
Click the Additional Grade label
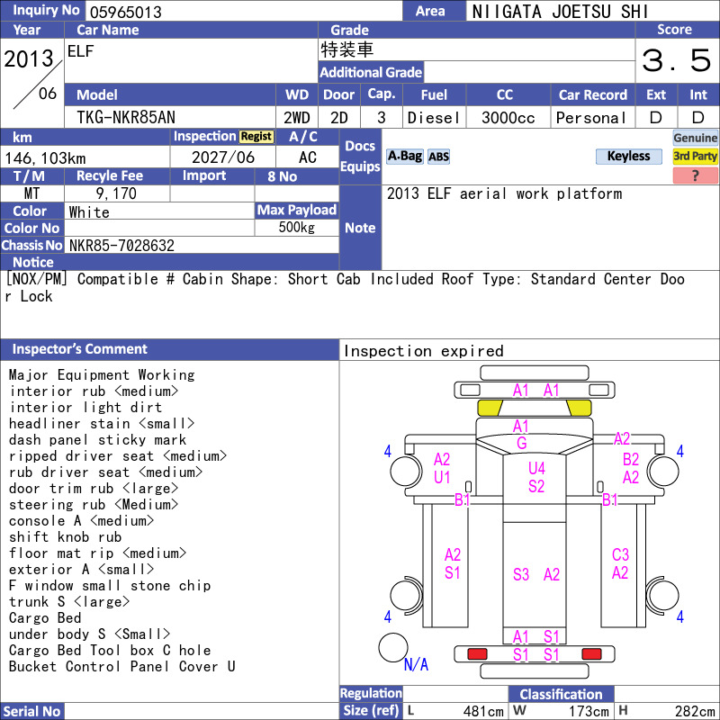(x=371, y=73)
